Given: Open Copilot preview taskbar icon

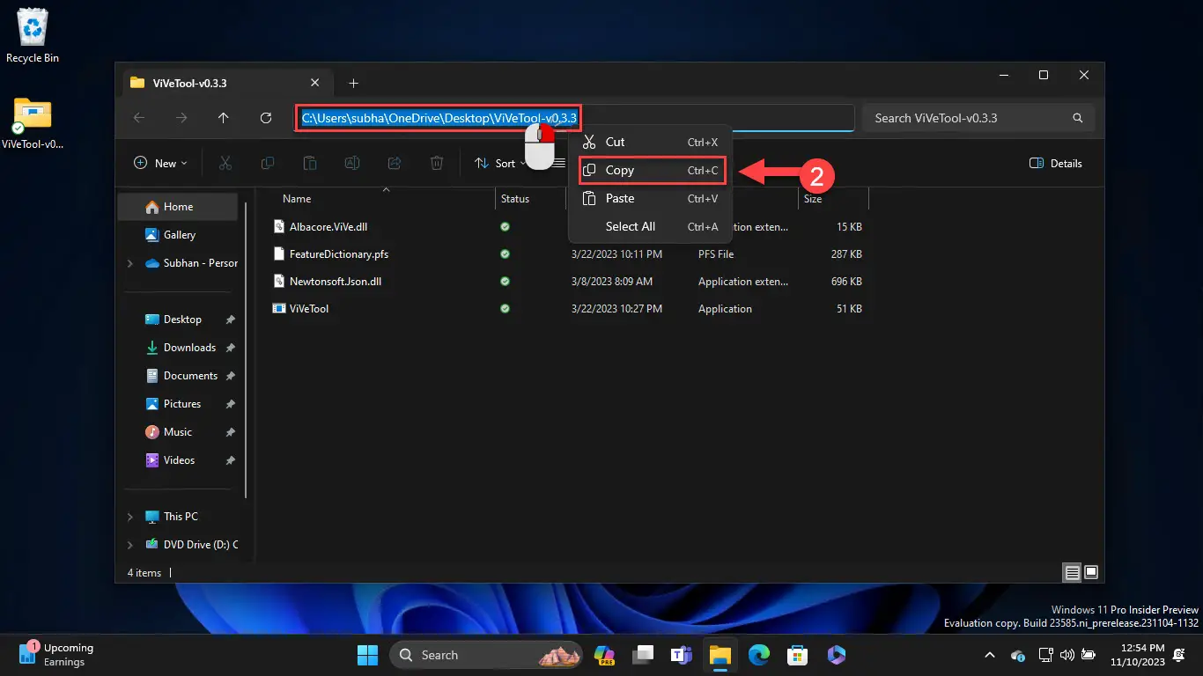Looking at the screenshot, I should tap(604, 655).
